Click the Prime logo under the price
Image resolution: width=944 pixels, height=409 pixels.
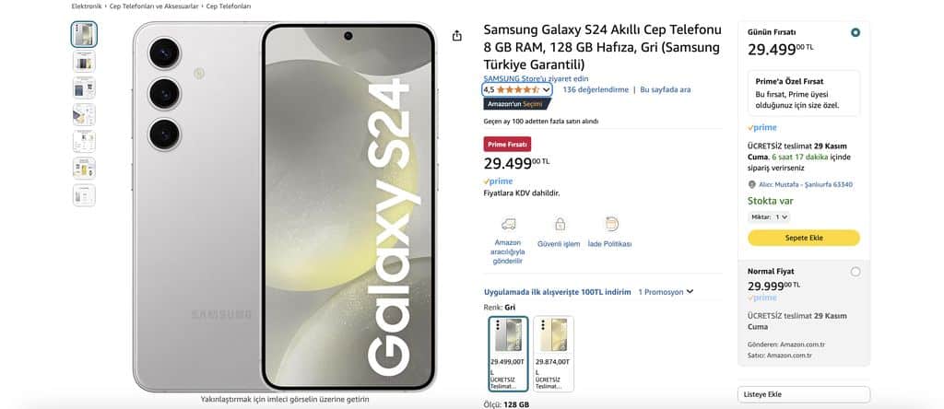498,181
